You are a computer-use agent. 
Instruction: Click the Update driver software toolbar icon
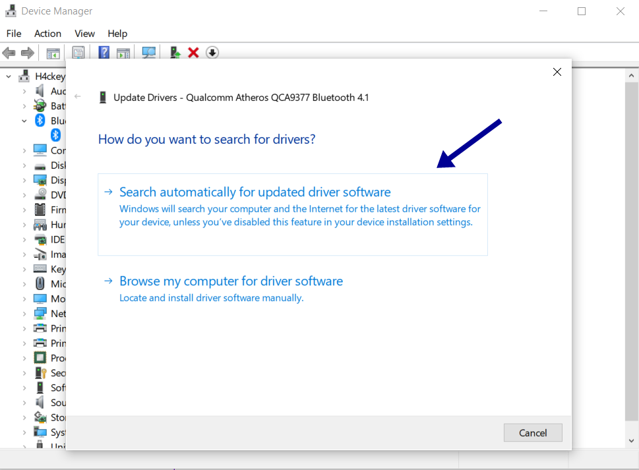point(174,53)
